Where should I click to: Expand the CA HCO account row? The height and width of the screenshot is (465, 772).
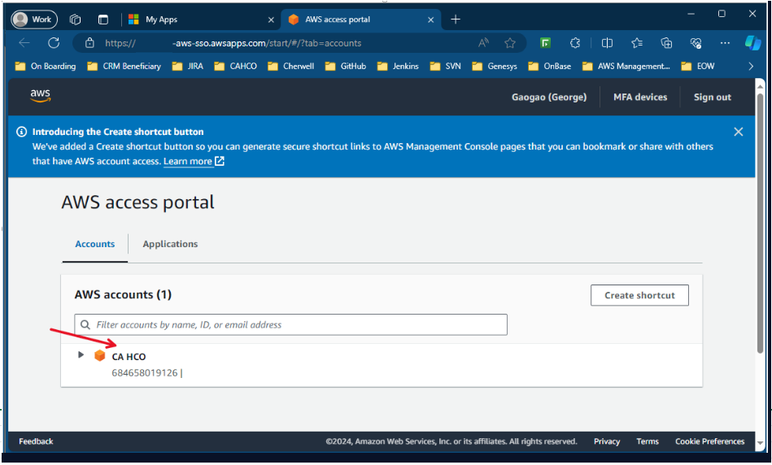click(x=81, y=354)
